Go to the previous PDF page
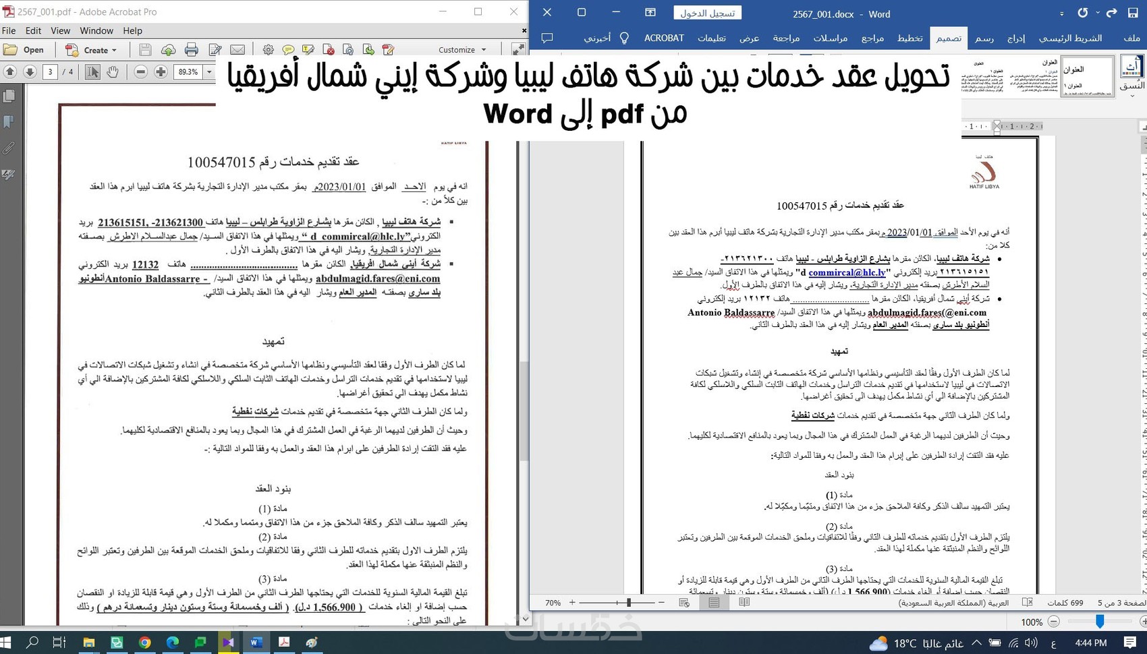Viewport: 1147px width, 654px height. point(10,72)
